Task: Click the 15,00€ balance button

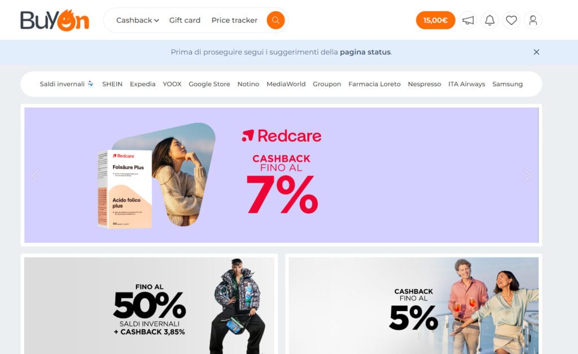Action: click(435, 20)
